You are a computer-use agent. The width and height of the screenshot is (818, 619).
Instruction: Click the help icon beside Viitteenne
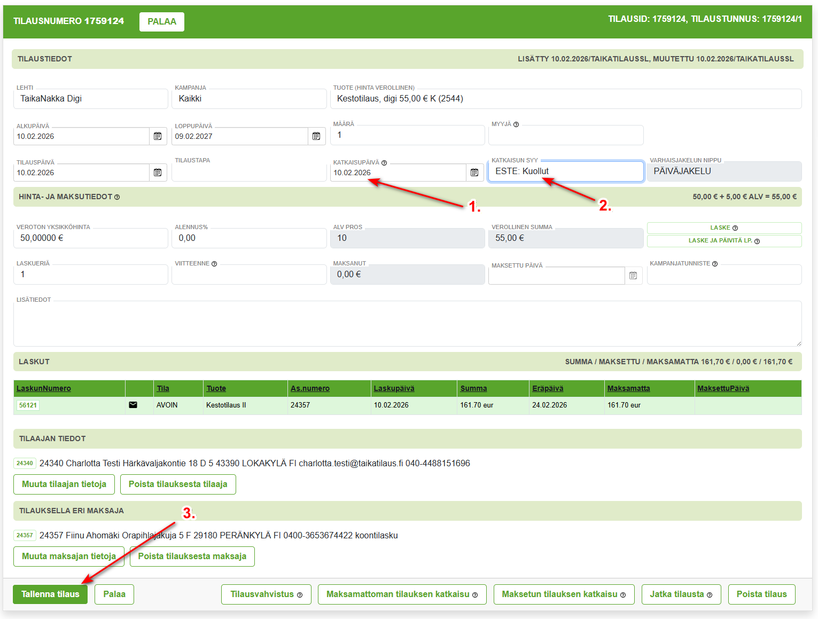214,264
